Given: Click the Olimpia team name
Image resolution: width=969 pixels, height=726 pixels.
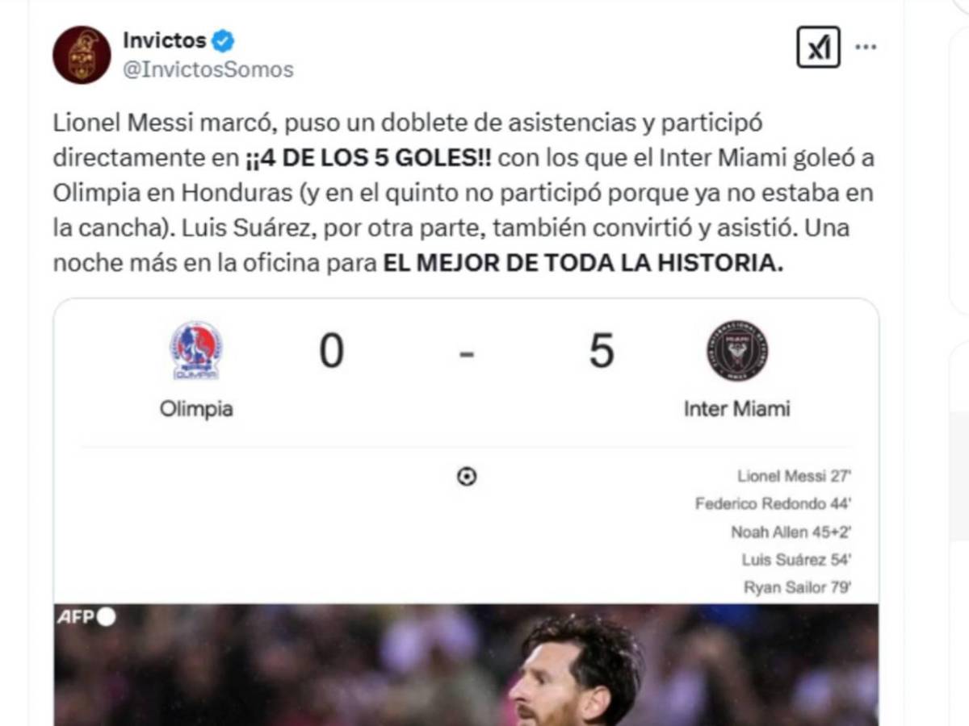Looking at the screenshot, I should 196,409.
